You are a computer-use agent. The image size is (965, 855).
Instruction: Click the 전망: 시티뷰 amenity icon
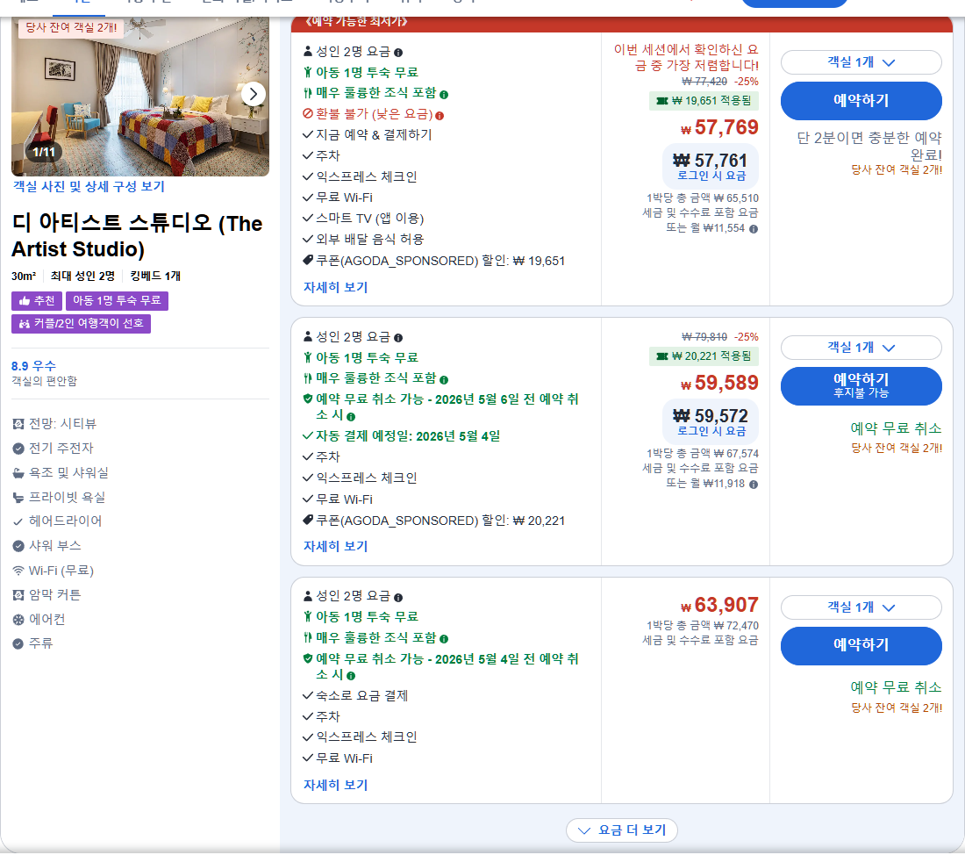pos(18,424)
